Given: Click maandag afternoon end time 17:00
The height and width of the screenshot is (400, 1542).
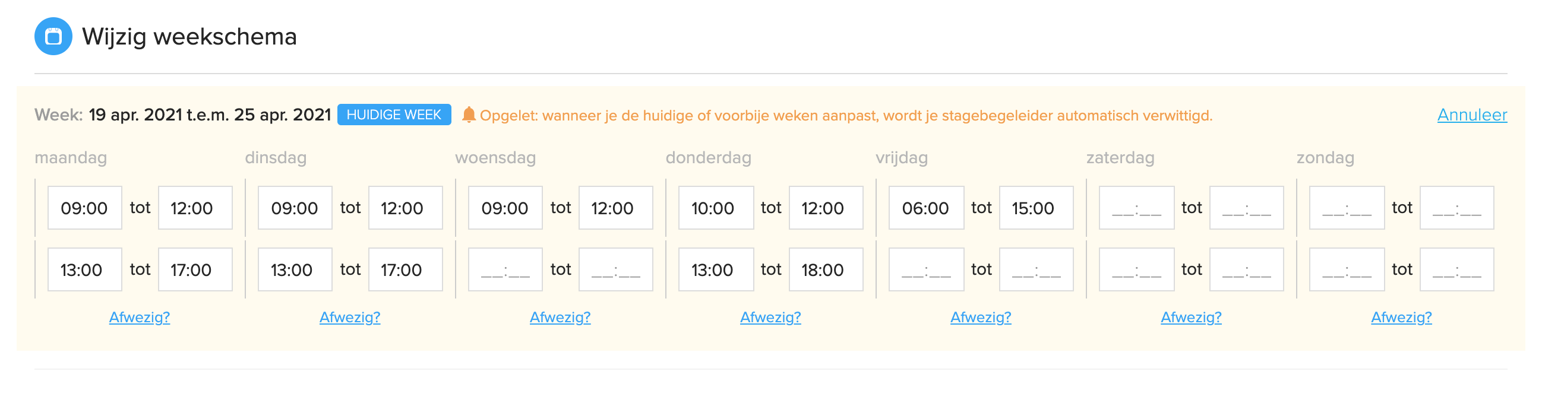Looking at the screenshot, I should [195, 269].
